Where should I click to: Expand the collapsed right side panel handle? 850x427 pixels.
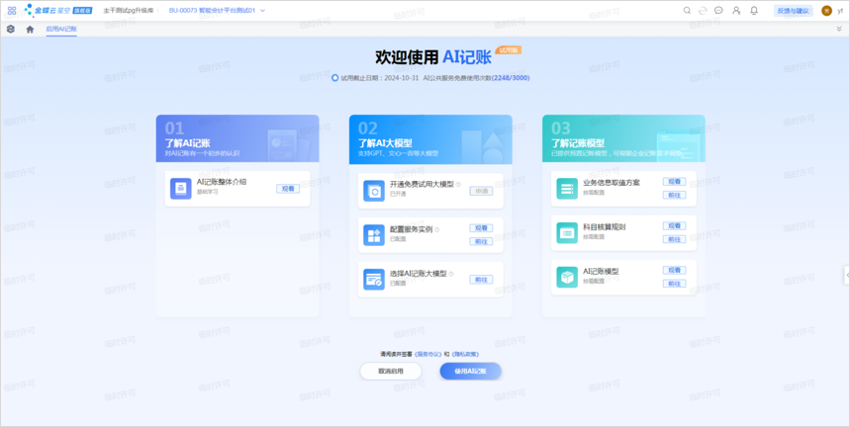[x=846, y=274]
